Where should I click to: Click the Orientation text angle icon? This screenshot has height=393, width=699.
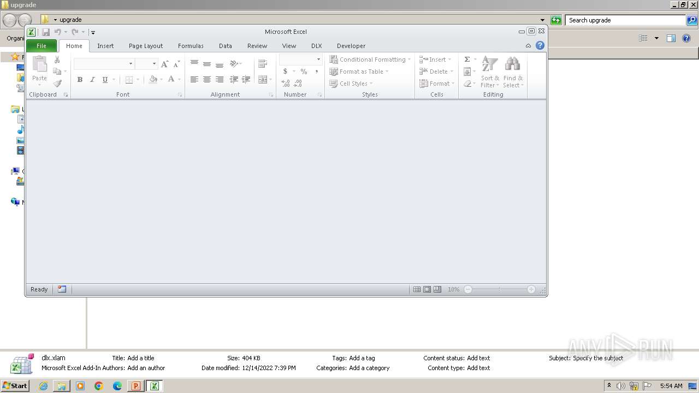(234, 64)
